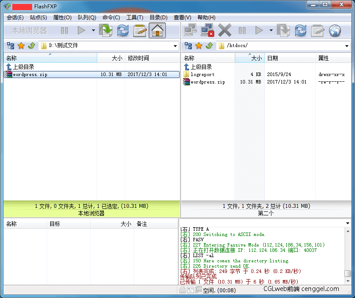
Task: Sort remote files by 属性 column
Action: 333,58
